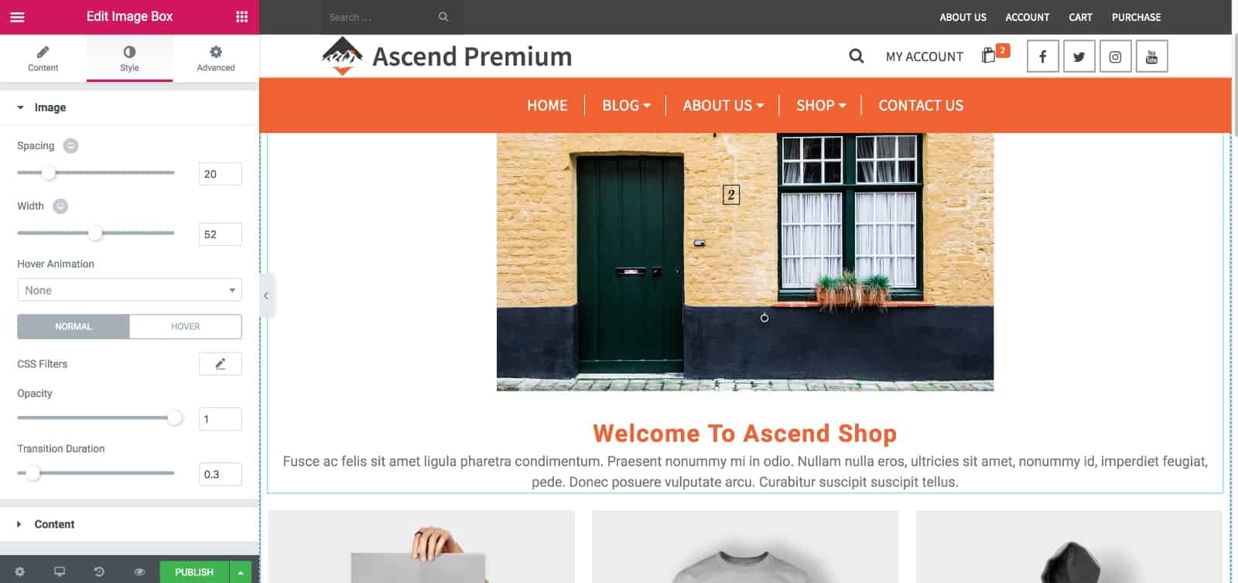Open the Elementor hamburger menu
The width and height of the screenshot is (1238, 583).
coord(17,17)
